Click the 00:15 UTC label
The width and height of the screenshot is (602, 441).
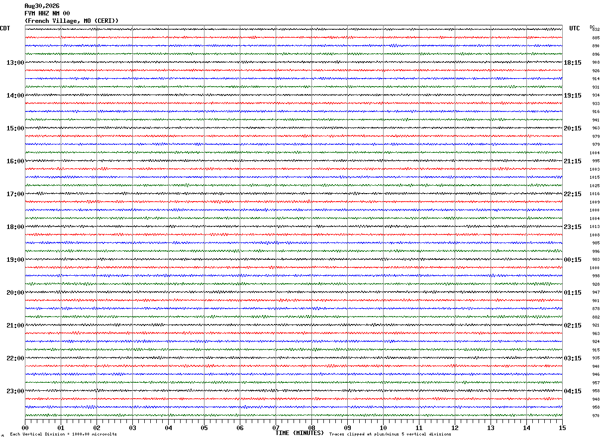(x=572, y=259)
